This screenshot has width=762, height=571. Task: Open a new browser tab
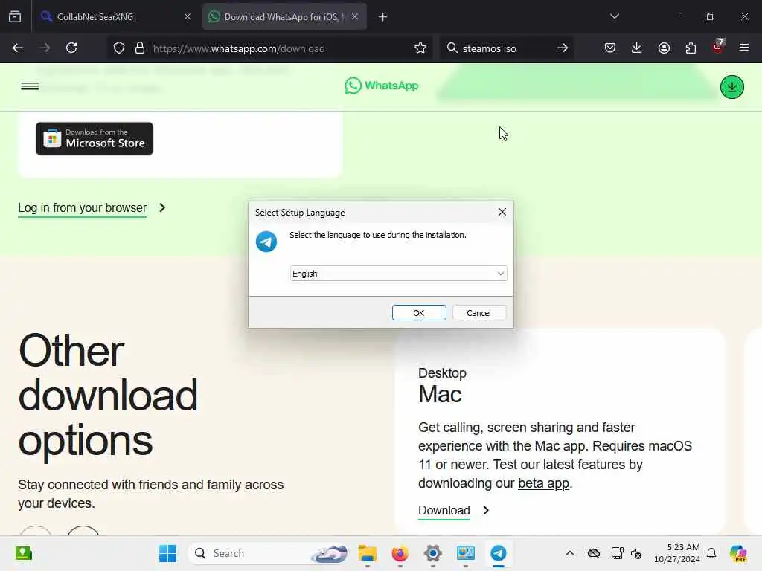pyautogui.click(x=383, y=17)
